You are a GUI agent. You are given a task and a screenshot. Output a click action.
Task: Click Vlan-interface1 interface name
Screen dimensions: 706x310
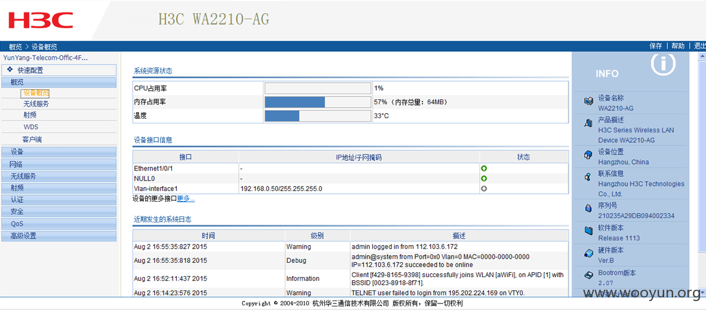156,189
